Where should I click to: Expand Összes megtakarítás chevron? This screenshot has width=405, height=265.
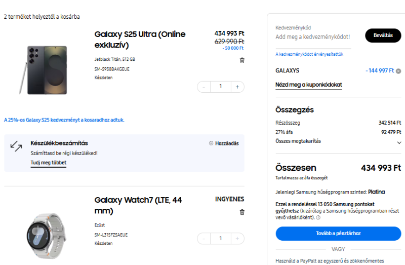click(x=399, y=143)
